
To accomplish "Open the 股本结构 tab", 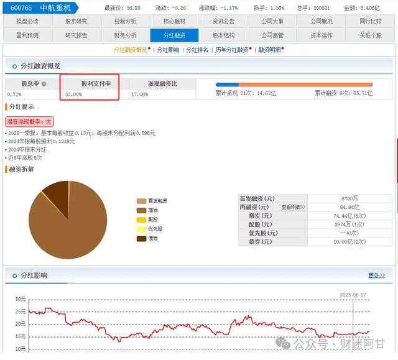I will (223, 35).
